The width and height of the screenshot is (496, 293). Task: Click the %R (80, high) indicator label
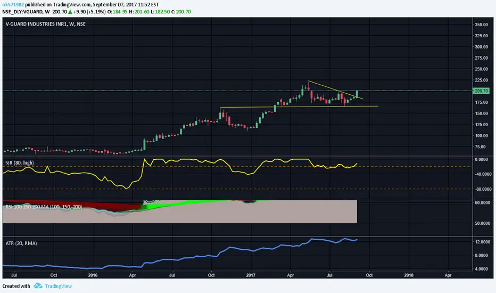(20, 163)
